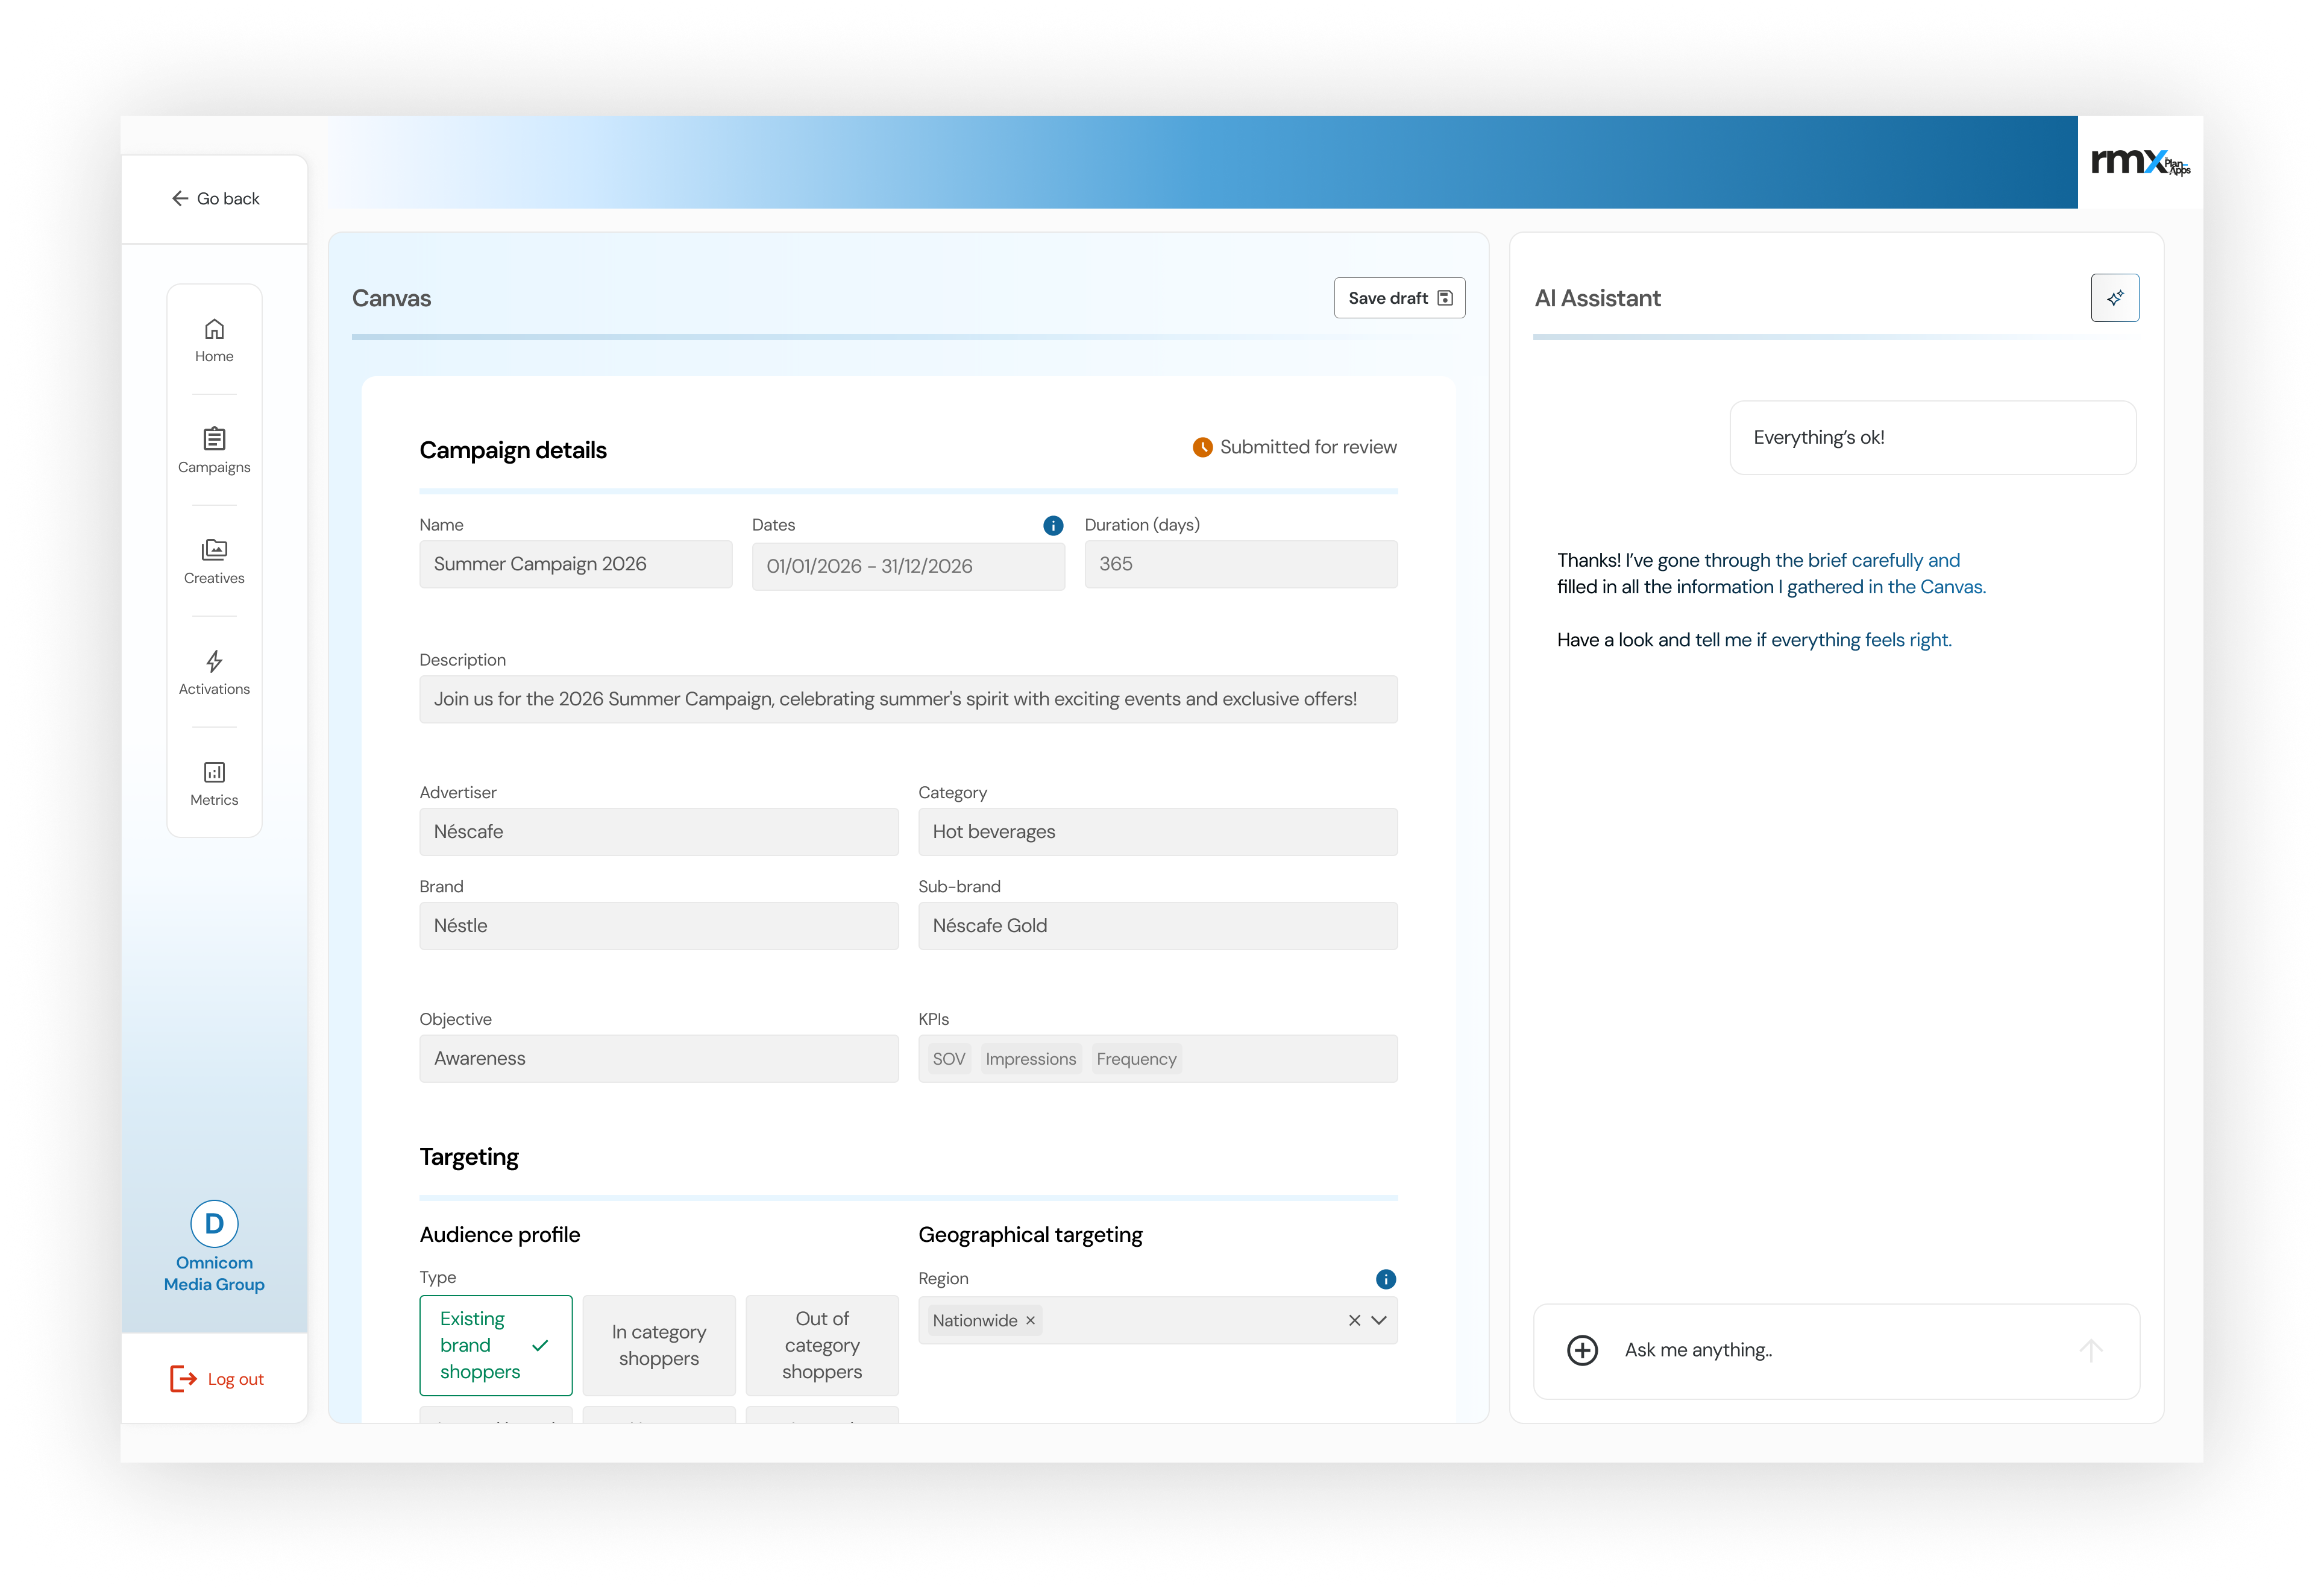Click the Submitted for review clock icon

click(x=1202, y=448)
